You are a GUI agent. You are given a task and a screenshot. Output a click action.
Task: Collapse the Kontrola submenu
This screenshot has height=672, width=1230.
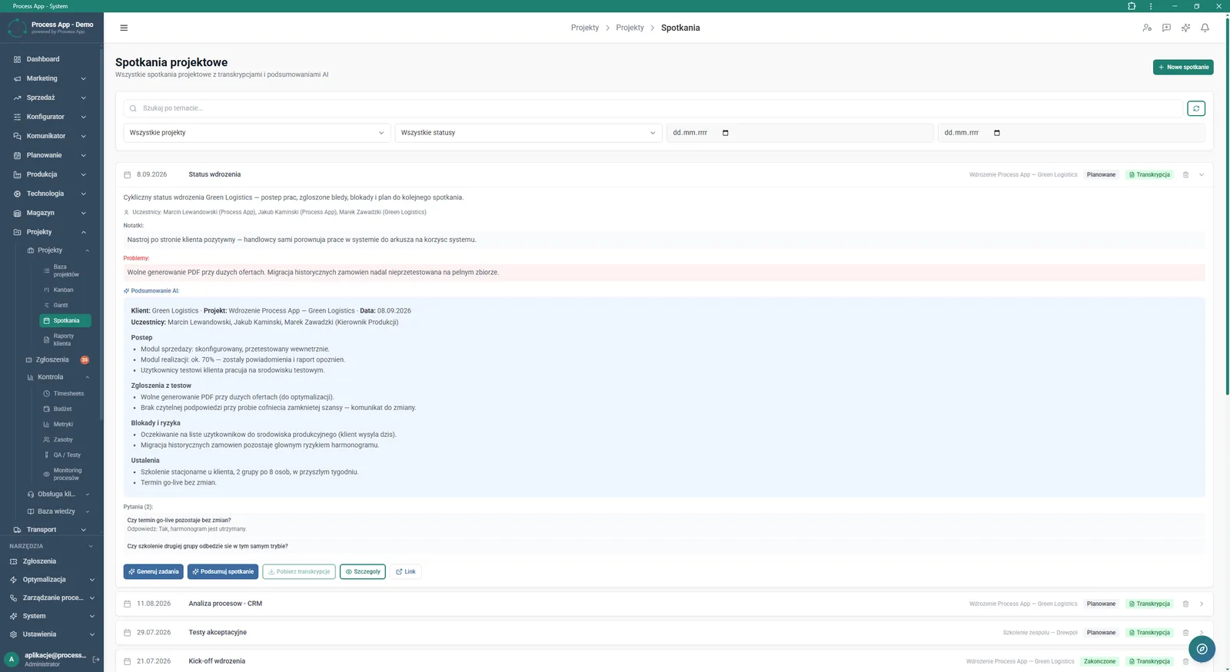click(x=58, y=377)
